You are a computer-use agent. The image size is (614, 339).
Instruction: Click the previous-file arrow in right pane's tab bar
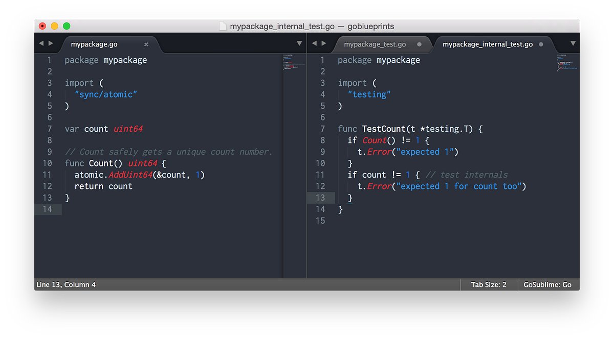[315, 43]
